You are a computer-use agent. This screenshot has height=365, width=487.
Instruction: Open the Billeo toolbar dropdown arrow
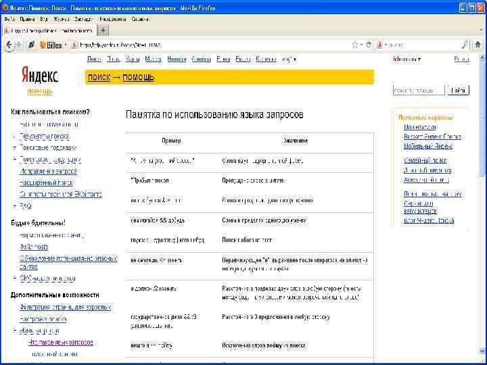coord(66,45)
